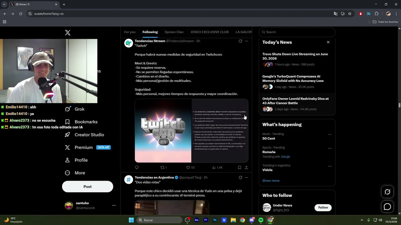Image resolution: width=401 pixels, height=225 pixels.
Task: Click the Windows Buscar search box
Action: pos(160,220)
